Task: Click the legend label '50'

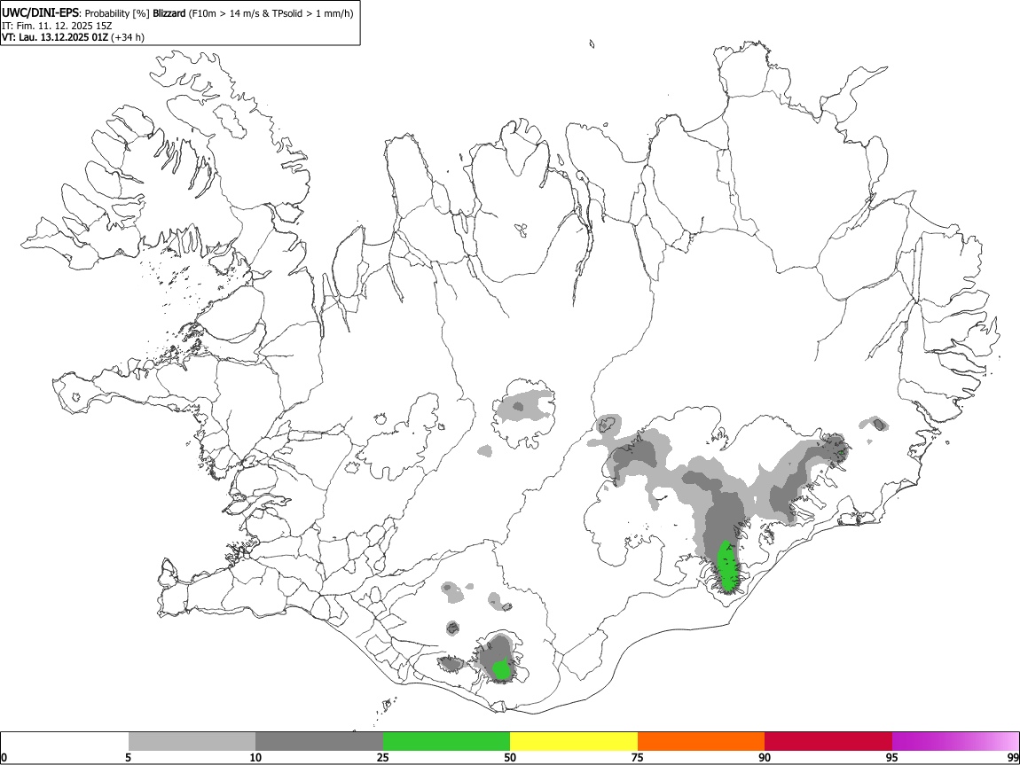Action: [510, 758]
